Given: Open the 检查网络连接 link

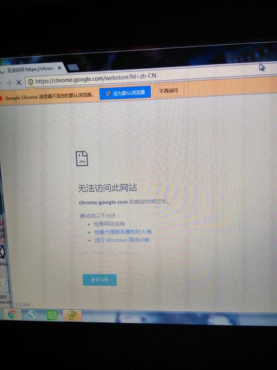Looking at the screenshot, I should coord(109,224).
